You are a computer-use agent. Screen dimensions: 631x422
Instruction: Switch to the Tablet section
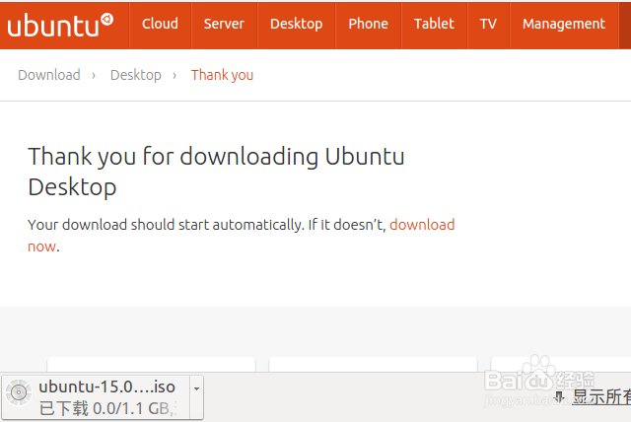[434, 24]
